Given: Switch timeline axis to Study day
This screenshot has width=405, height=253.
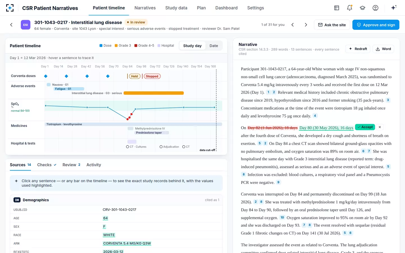Looking at the screenshot, I should tap(192, 46).
